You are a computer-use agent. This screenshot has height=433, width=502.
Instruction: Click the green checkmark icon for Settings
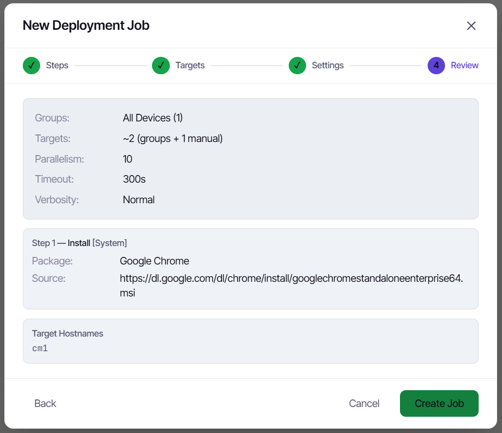pos(297,66)
